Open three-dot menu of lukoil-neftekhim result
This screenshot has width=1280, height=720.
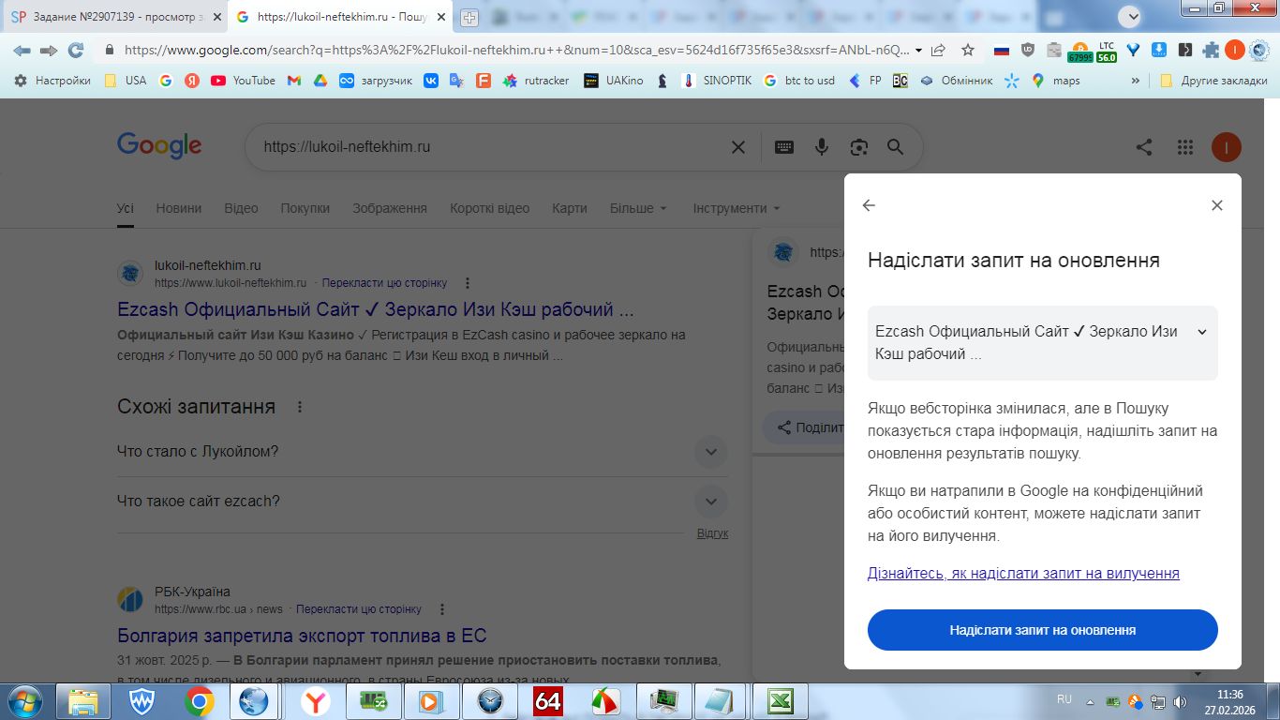point(468,283)
